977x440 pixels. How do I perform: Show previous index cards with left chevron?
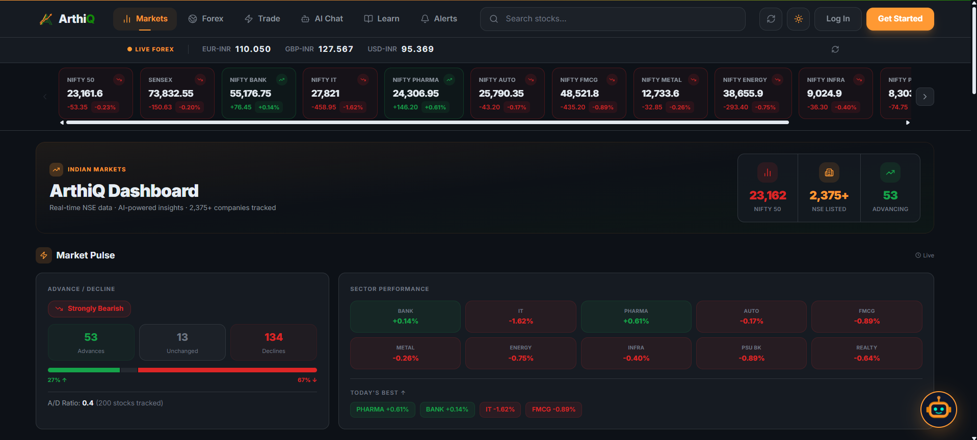click(x=45, y=97)
